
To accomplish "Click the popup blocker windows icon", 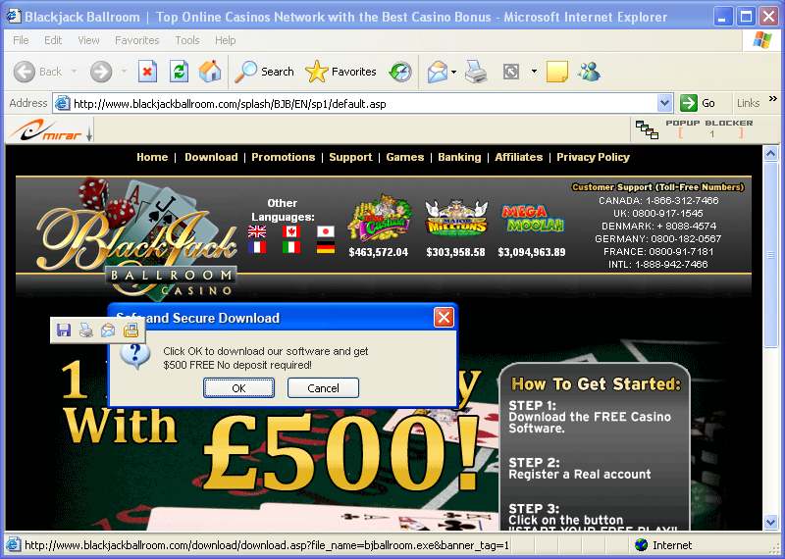I will (x=647, y=129).
